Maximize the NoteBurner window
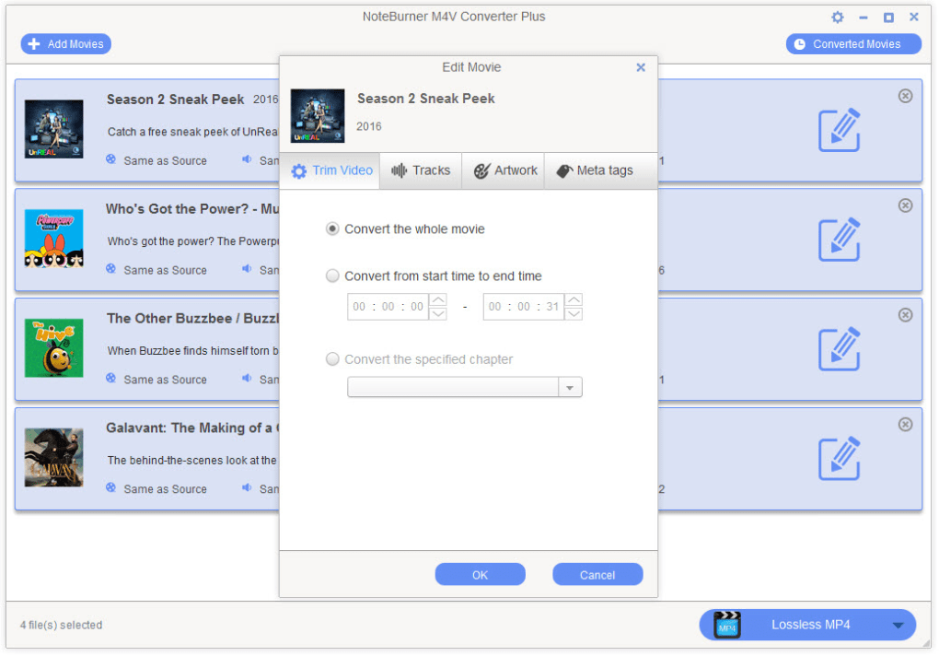This screenshot has width=939, height=656. pyautogui.click(x=888, y=18)
